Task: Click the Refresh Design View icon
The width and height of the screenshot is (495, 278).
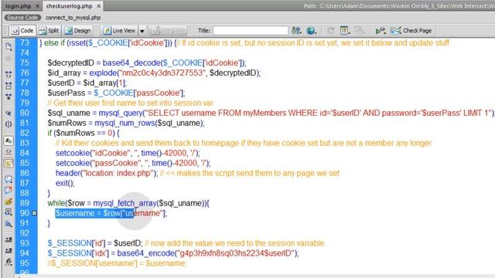Action: [330, 31]
